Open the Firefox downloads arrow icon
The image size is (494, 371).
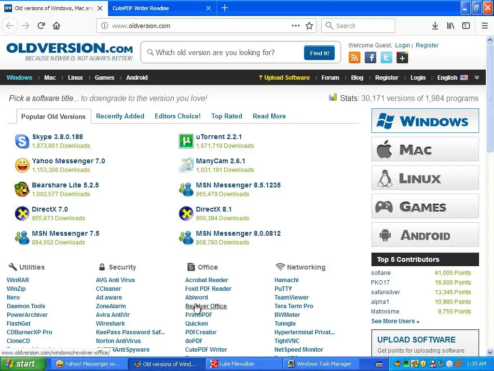(435, 26)
